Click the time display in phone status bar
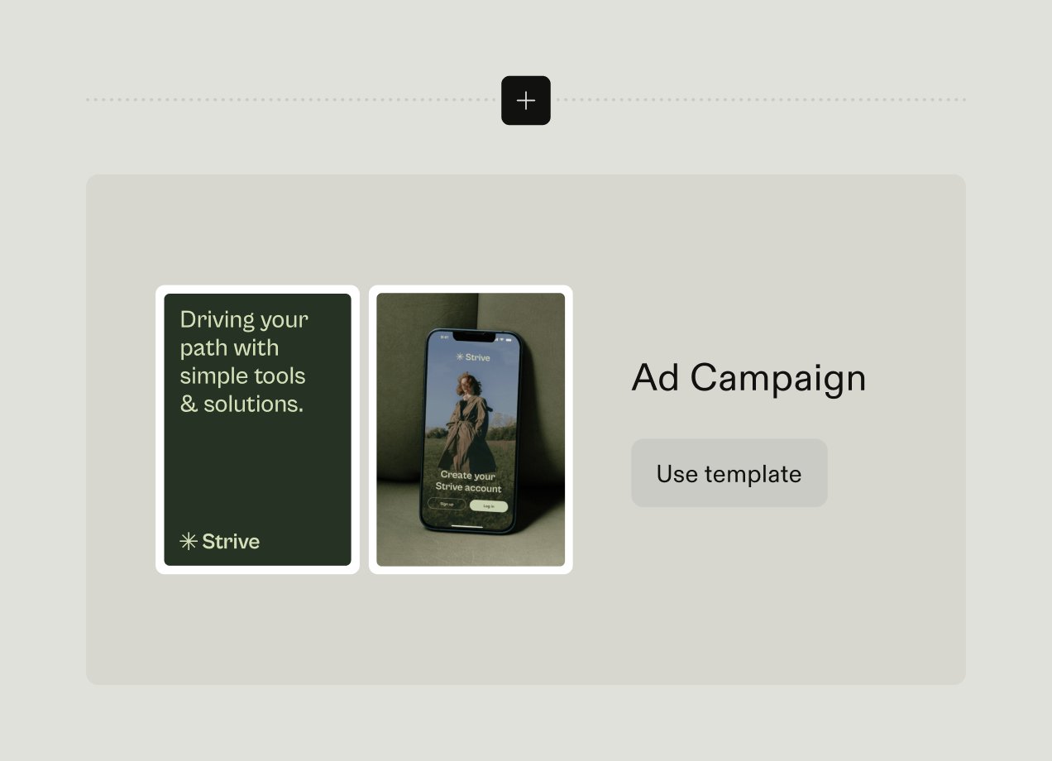Screen dimensions: 1052x761 tap(444, 337)
